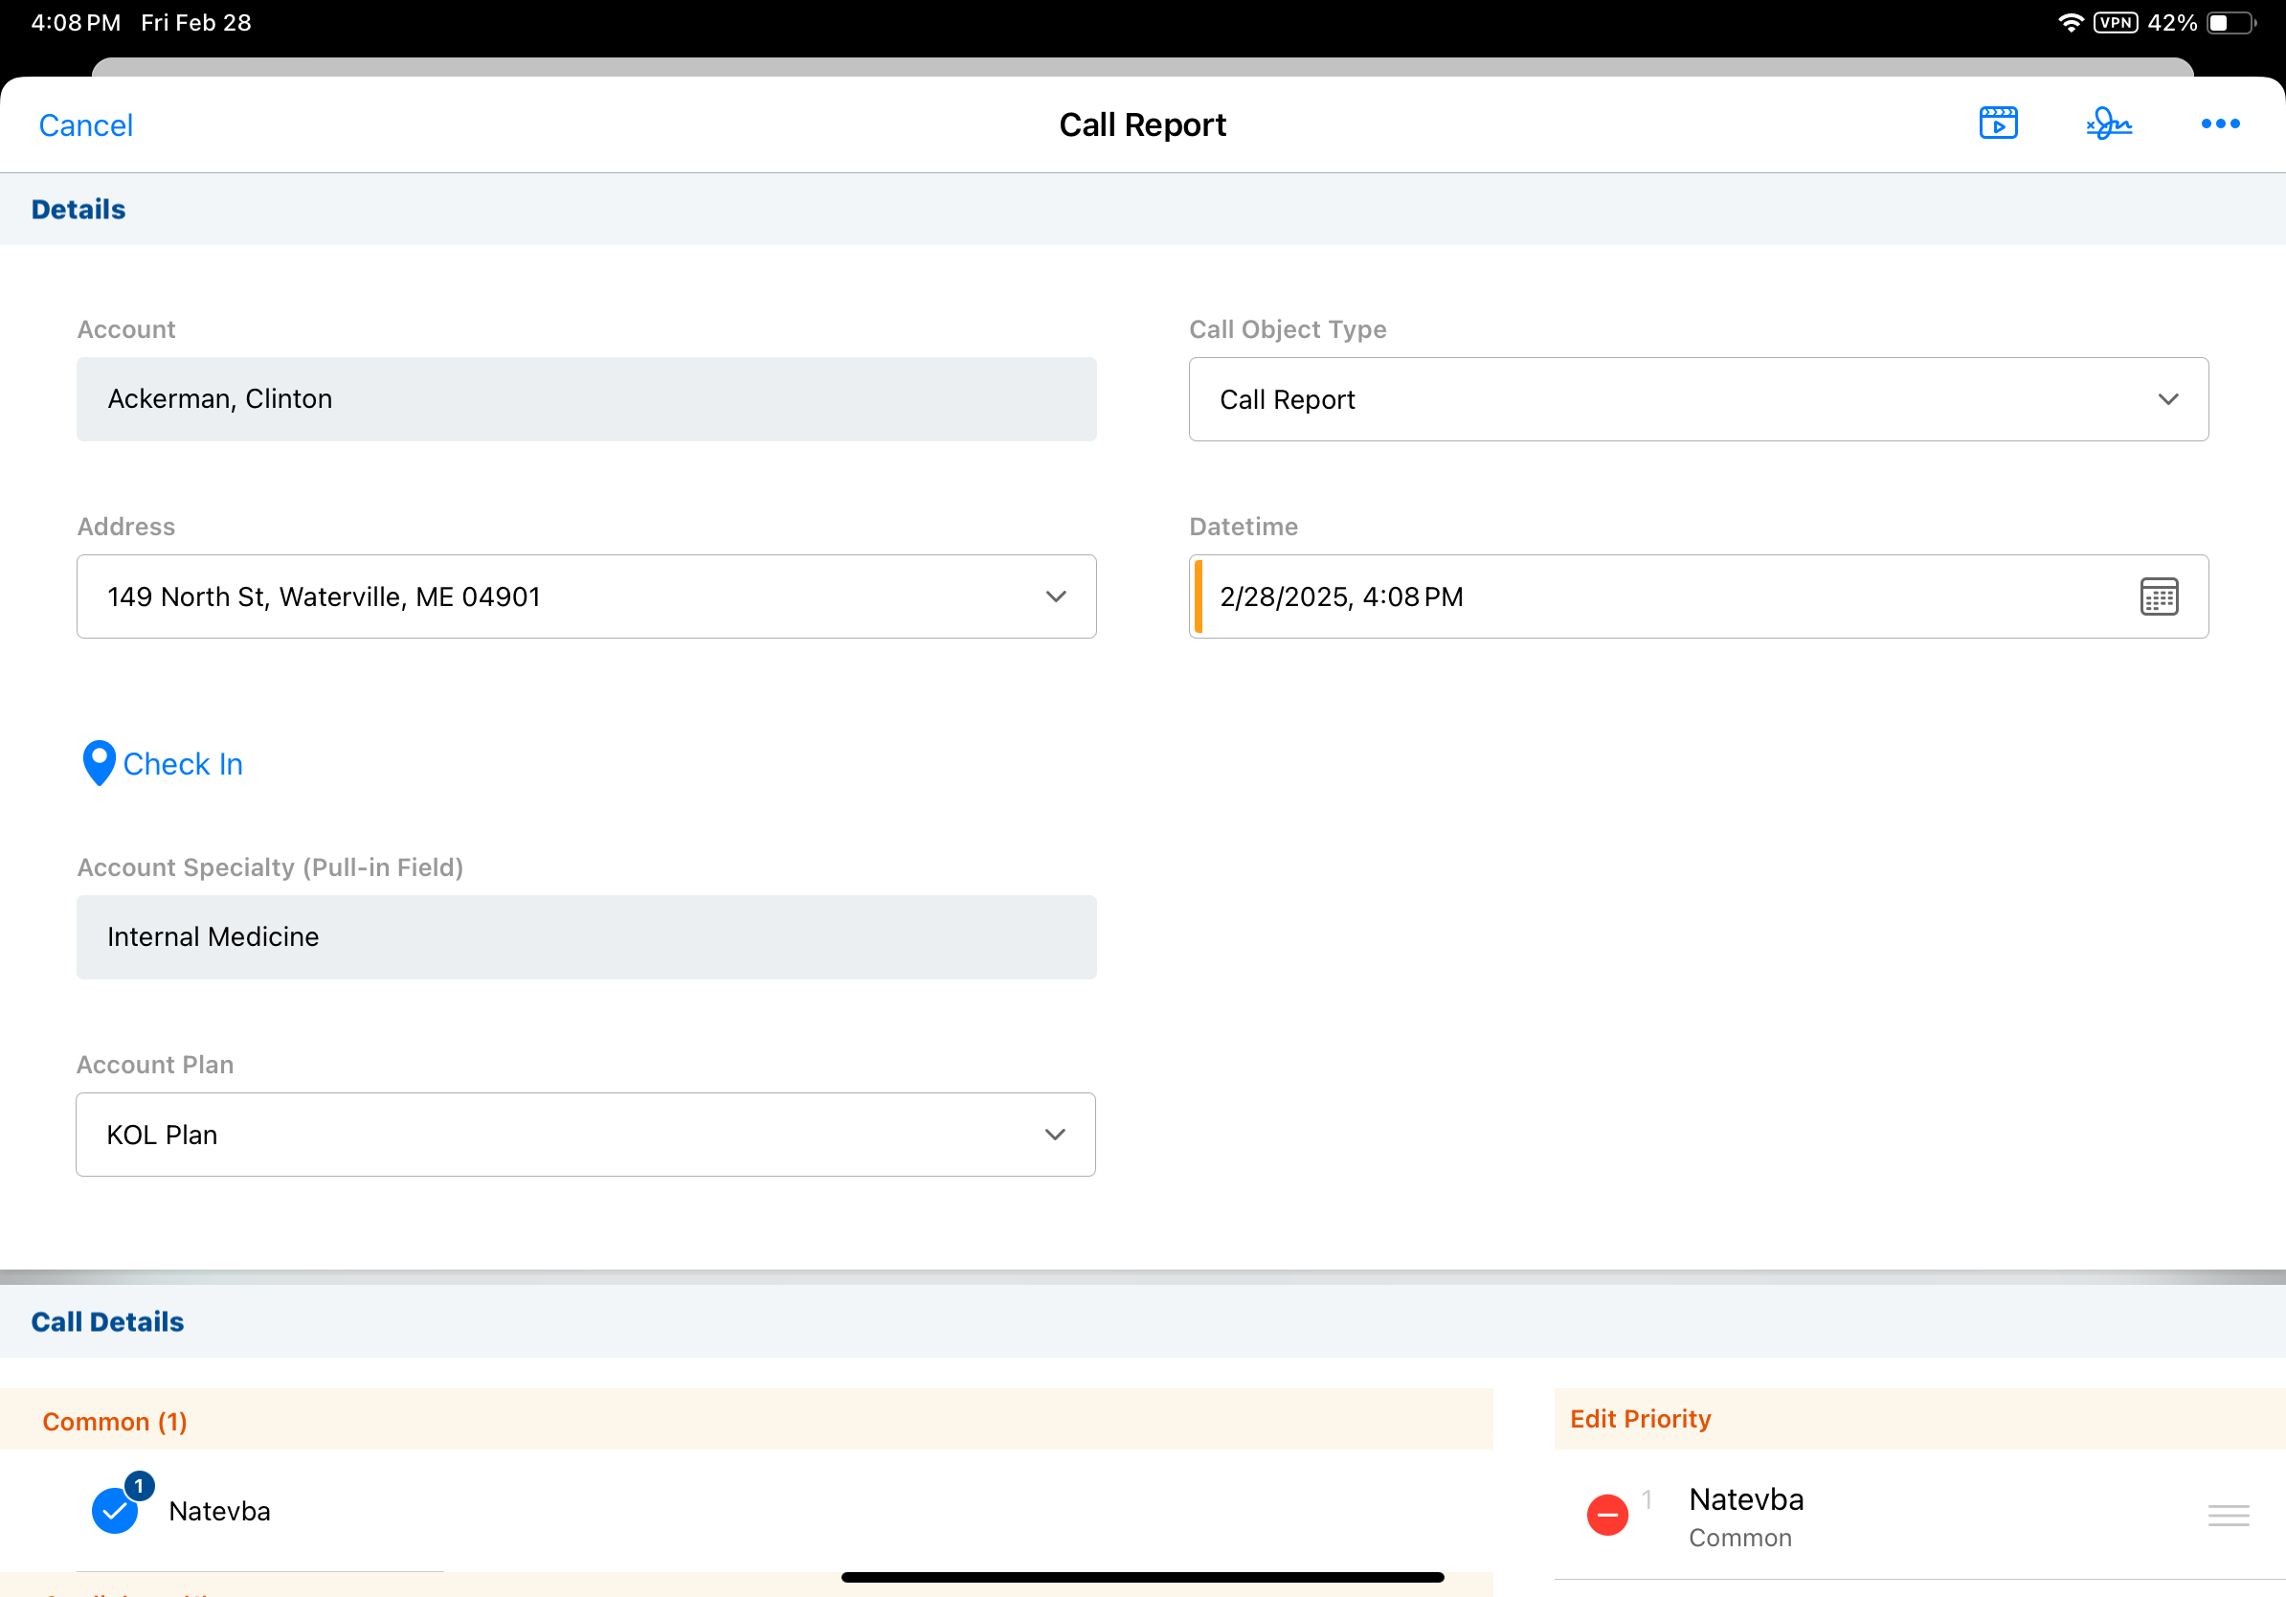The image size is (2286, 1597).
Task: Expand the Account Plan KOL Plan dropdown
Action: (x=1054, y=1134)
